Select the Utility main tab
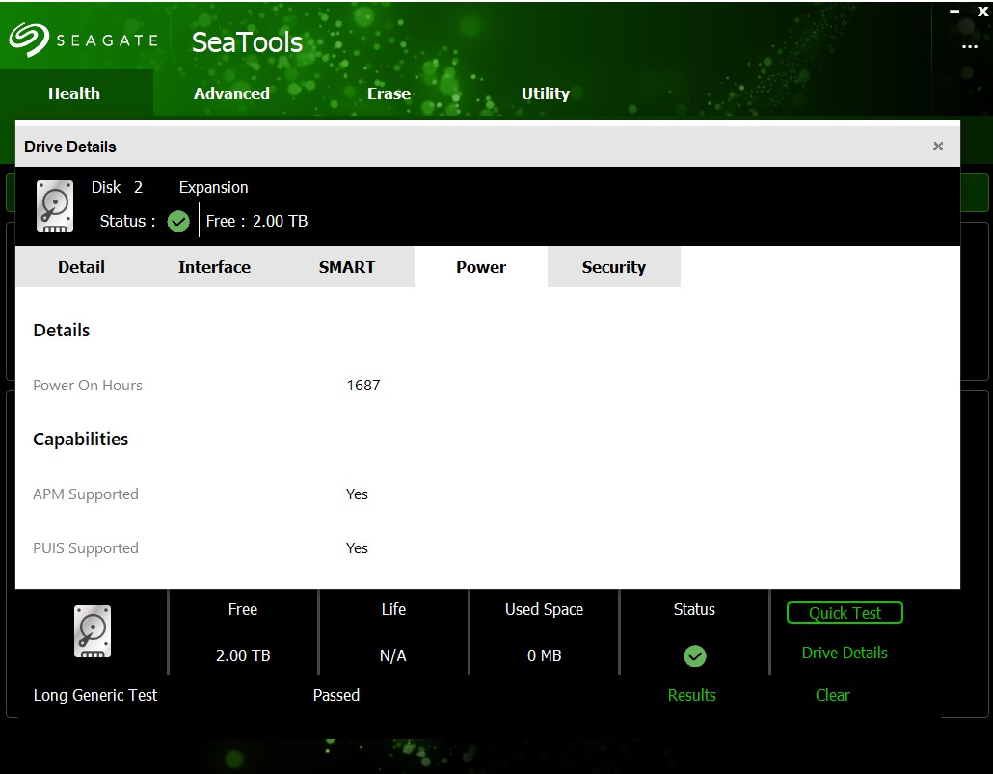This screenshot has height=774, width=993. pos(546,93)
